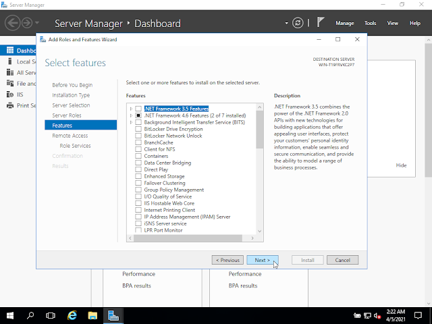The height and width of the screenshot is (324, 432).
Task: Click the Features list scroll-right arrow
Action: click(x=252, y=238)
